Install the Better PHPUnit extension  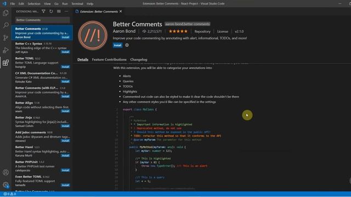click(65, 170)
